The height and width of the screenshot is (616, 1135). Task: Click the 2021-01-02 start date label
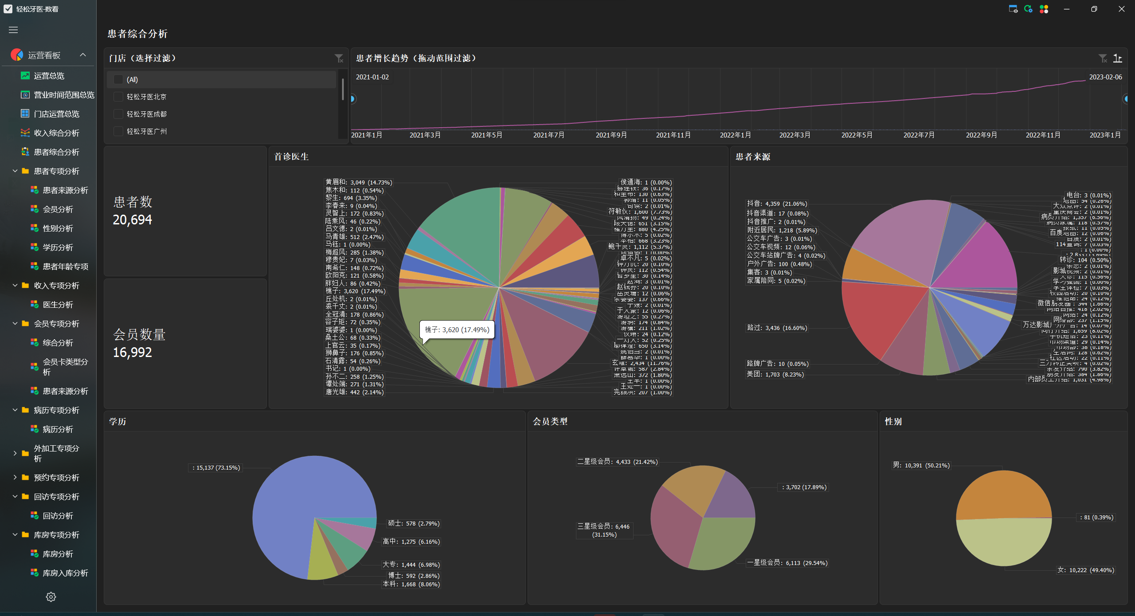tap(372, 77)
